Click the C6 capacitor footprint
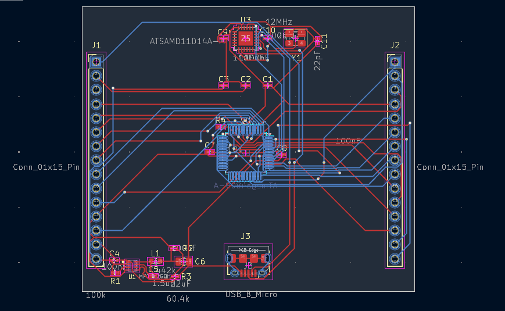This screenshot has height=311, width=505. click(183, 262)
